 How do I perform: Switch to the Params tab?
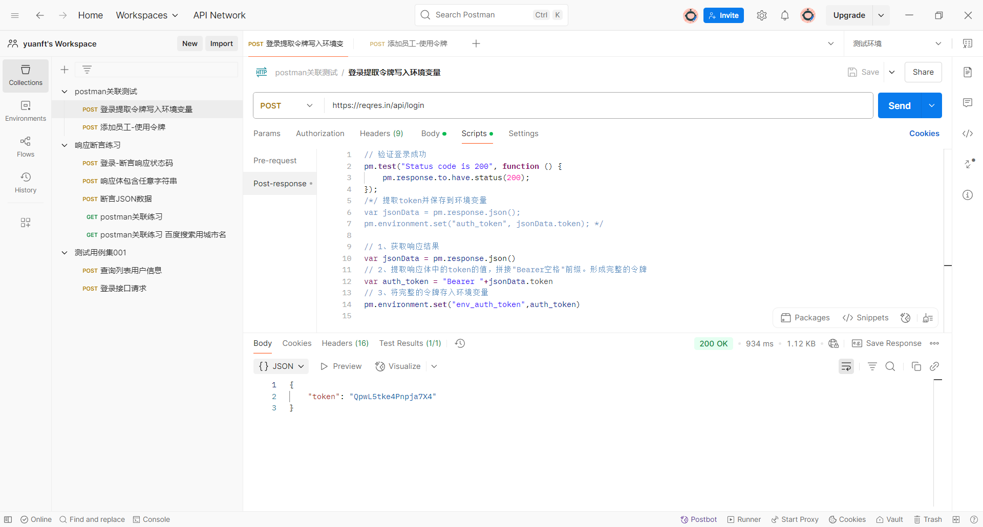pos(267,134)
